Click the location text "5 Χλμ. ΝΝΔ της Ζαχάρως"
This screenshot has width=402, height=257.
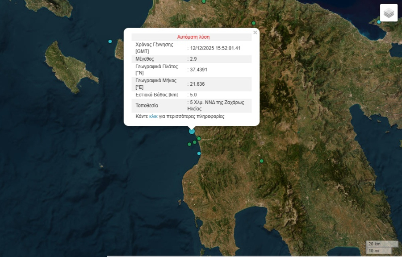tap(216, 102)
